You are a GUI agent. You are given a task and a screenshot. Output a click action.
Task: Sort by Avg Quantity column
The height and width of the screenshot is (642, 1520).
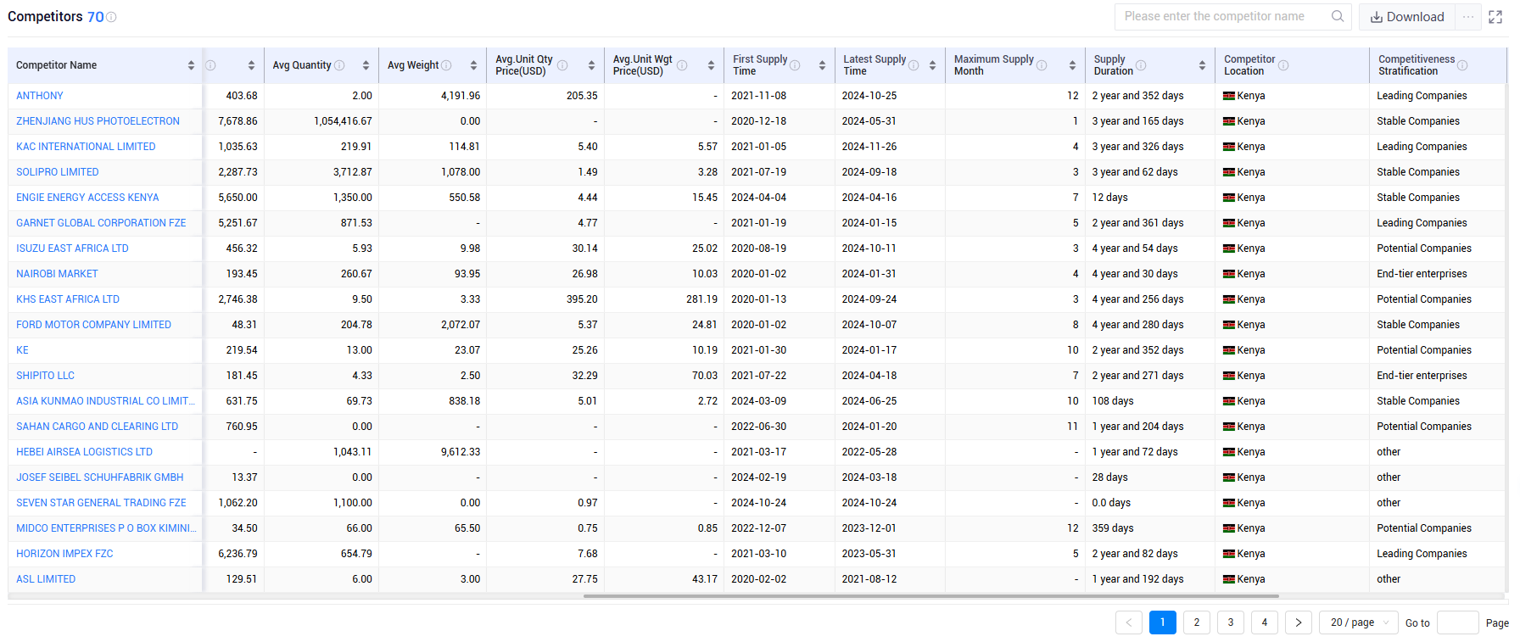[x=366, y=65]
